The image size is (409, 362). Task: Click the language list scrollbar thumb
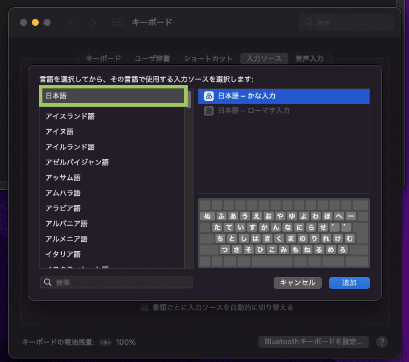point(189,99)
